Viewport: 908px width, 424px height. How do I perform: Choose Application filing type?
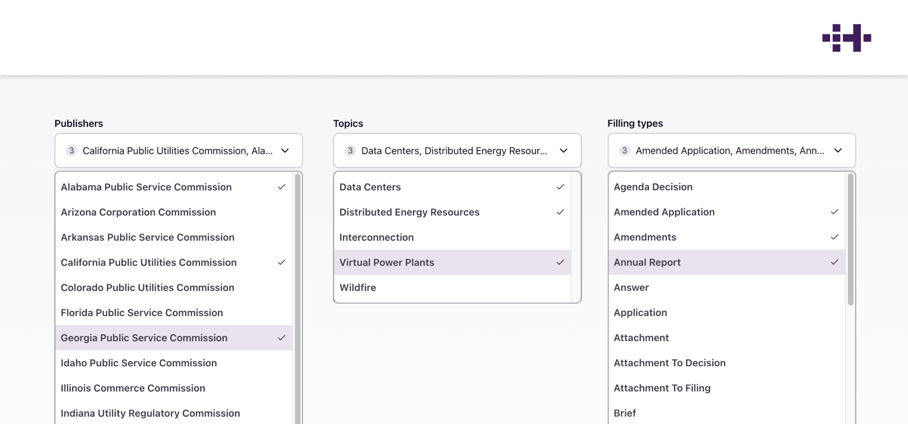[x=727, y=313]
